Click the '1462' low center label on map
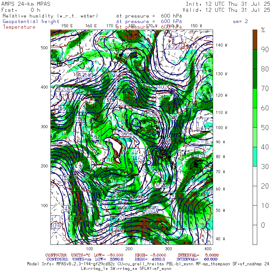 (138, 158)
